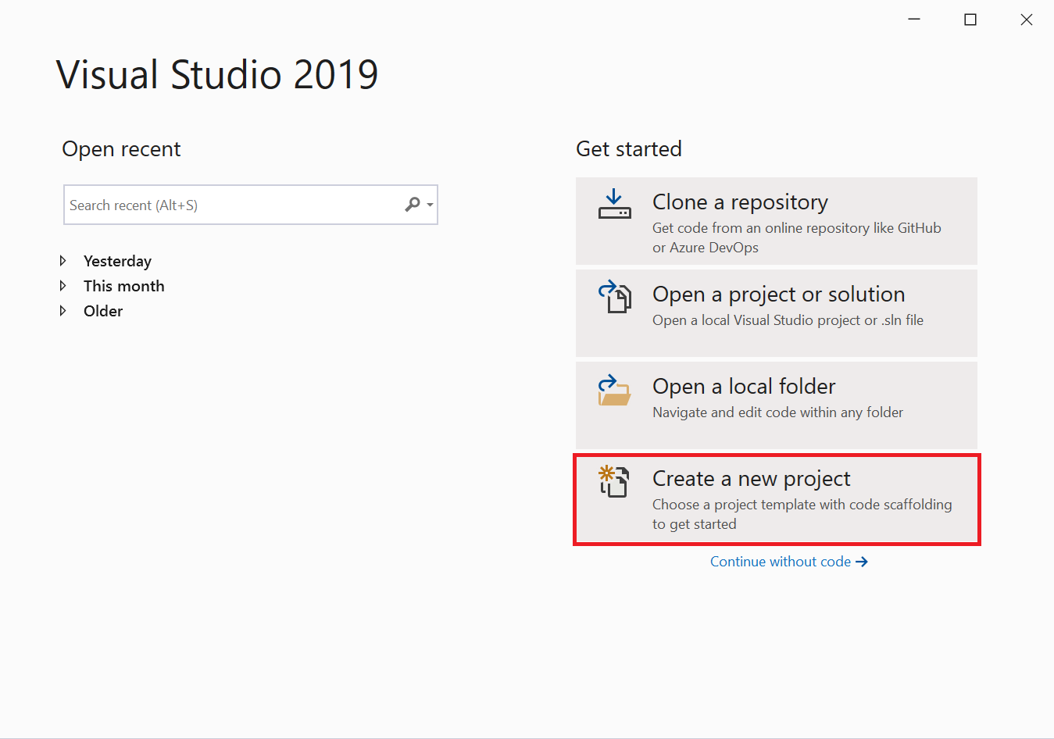This screenshot has width=1054, height=739.
Task: Click the Clone a repository download icon
Action: (614, 204)
